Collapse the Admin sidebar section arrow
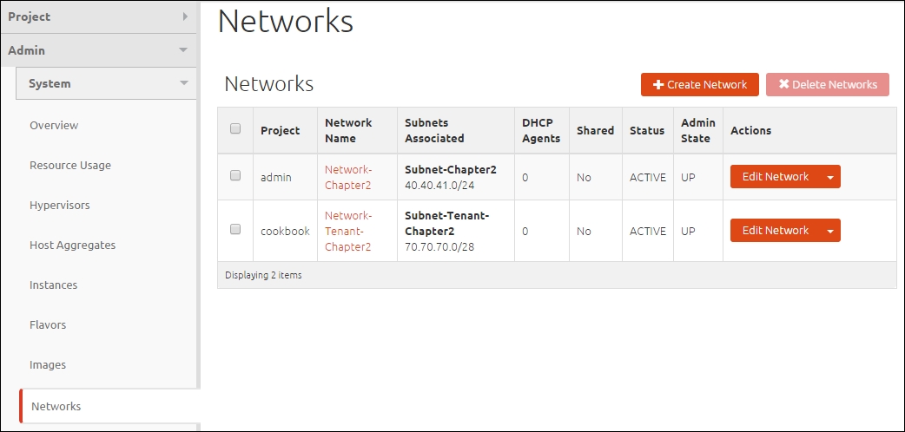This screenshot has height=432, width=905. point(183,50)
